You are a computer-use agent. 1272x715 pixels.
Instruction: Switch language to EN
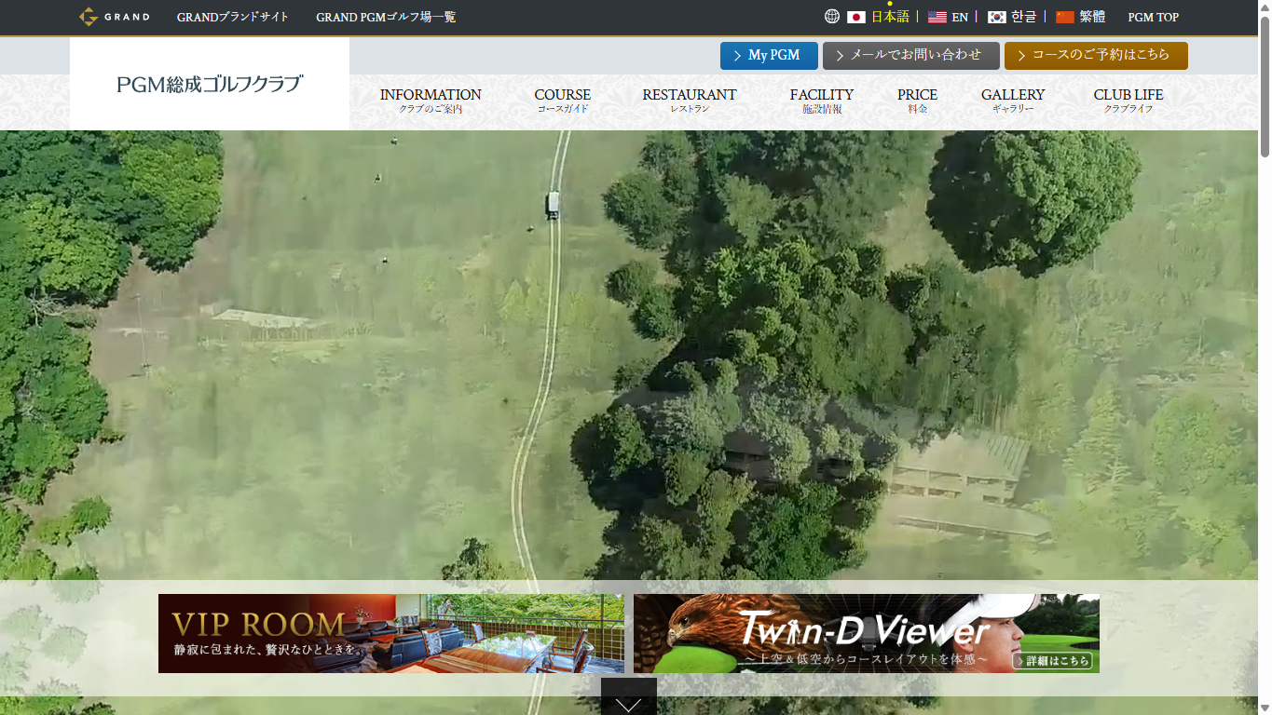[960, 17]
